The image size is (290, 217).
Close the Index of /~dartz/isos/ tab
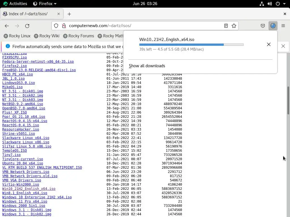pyautogui.click(x=58, y=14)
